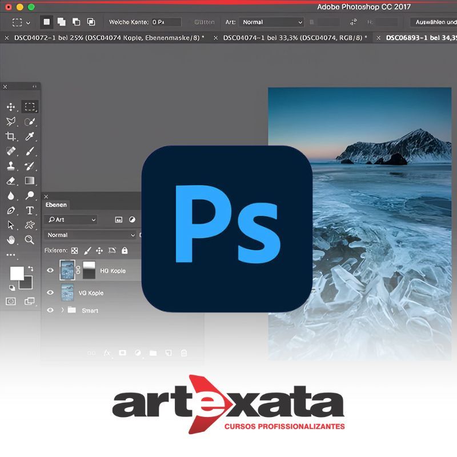457x457 pixels.
Task: Choose the Horizontal Type tool
Action: pos(30,210)
